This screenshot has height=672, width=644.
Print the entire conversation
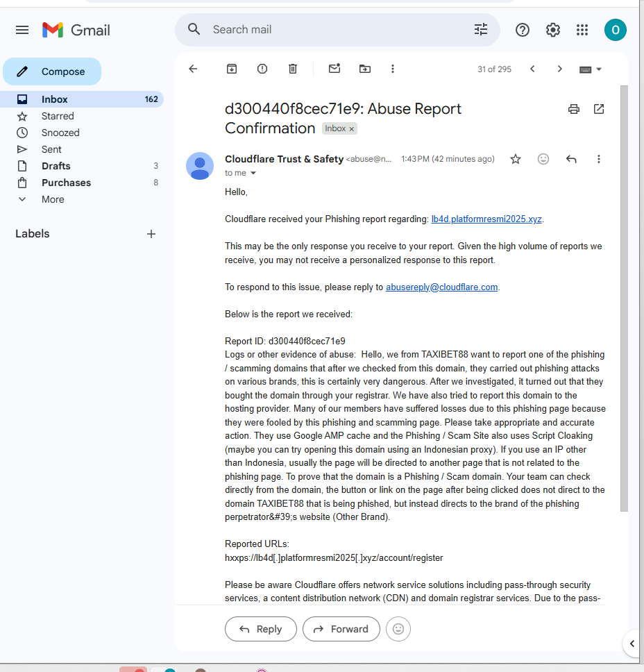coord(574,109)
